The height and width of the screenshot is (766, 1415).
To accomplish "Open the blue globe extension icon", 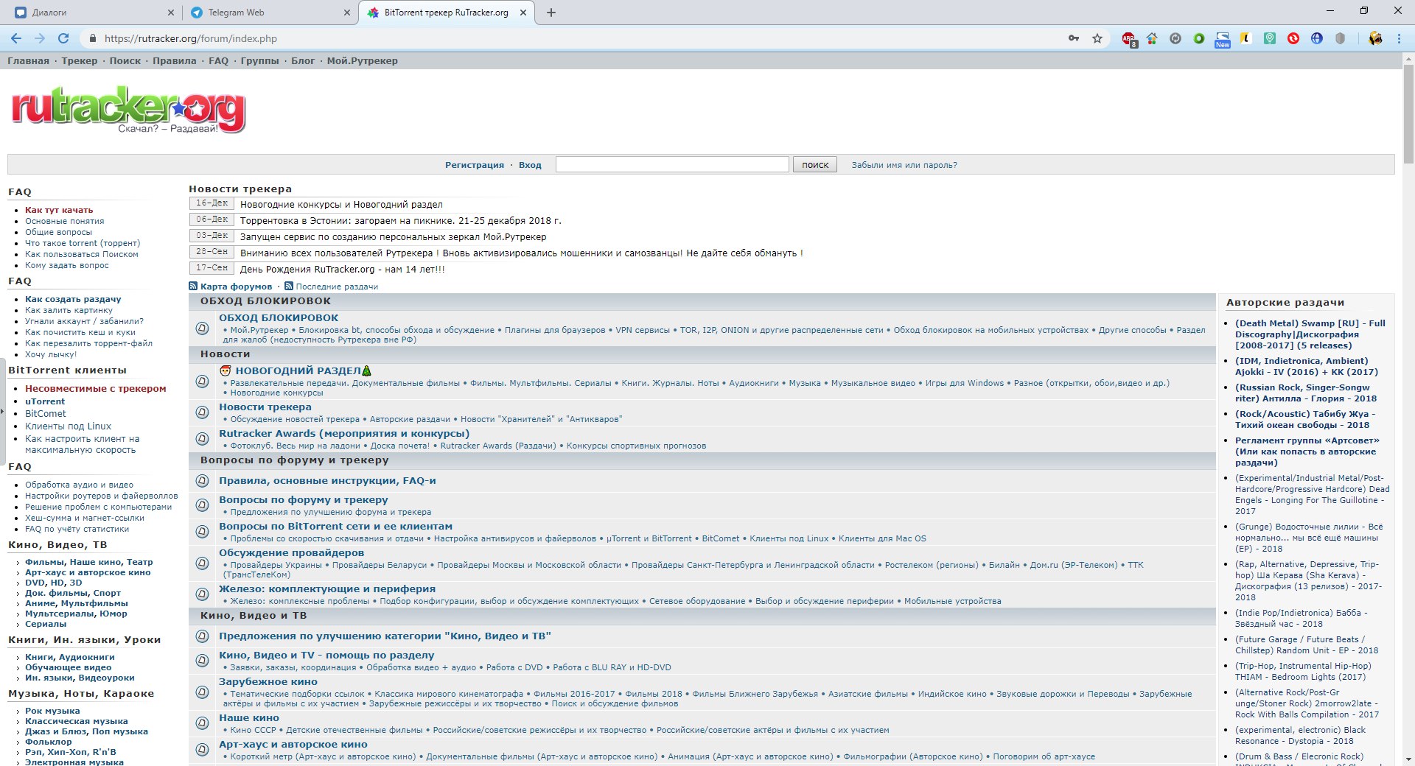I will tap(1317, 38).
